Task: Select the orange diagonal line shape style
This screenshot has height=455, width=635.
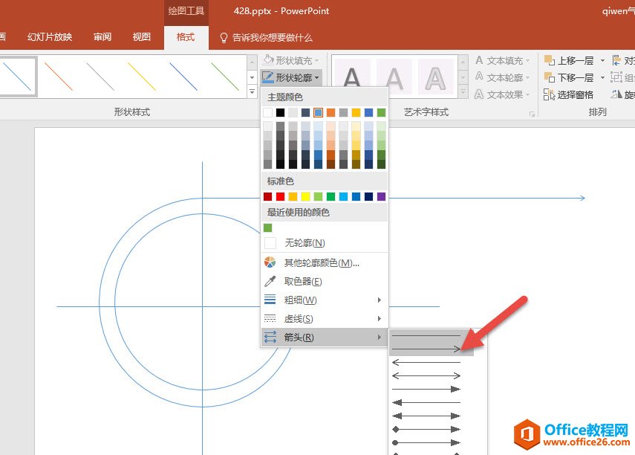Action: point(58,76)
